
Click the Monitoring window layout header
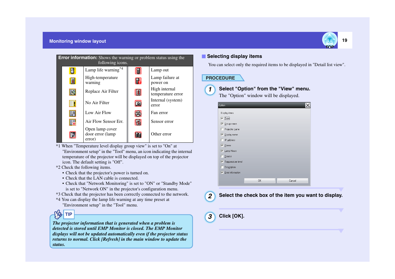tap(77, 41)
